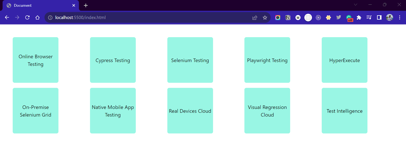Click the address bar URL
This screenshot has height=150, width=406.
pyautogui.click(x=80, y=17)
